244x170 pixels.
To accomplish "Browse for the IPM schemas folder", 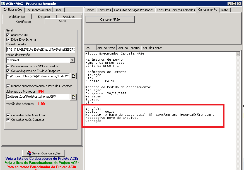I will pos(73,97).
